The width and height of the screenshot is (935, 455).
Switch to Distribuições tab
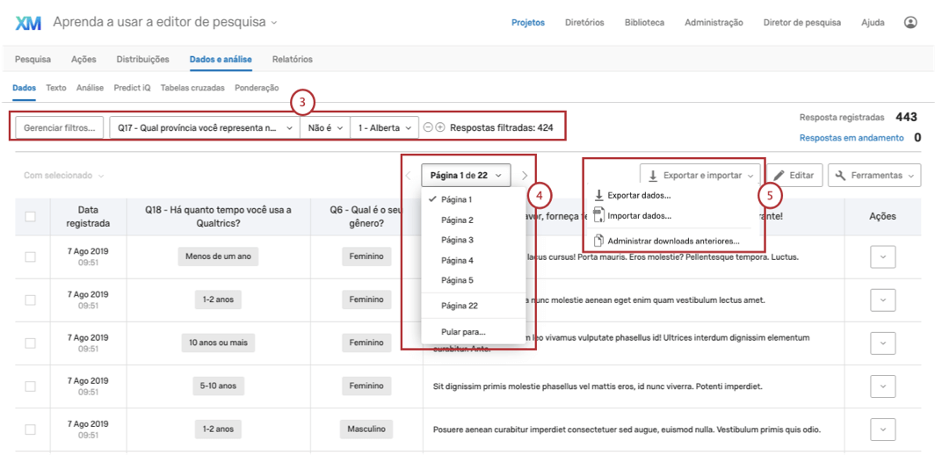142,59
